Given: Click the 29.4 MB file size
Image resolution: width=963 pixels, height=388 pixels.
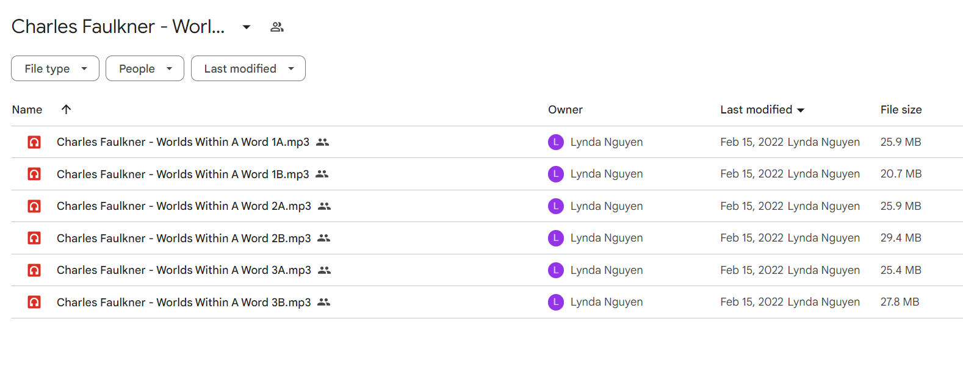Looking at the screenshot, I should pyautogui.click(x=901, y=238).
